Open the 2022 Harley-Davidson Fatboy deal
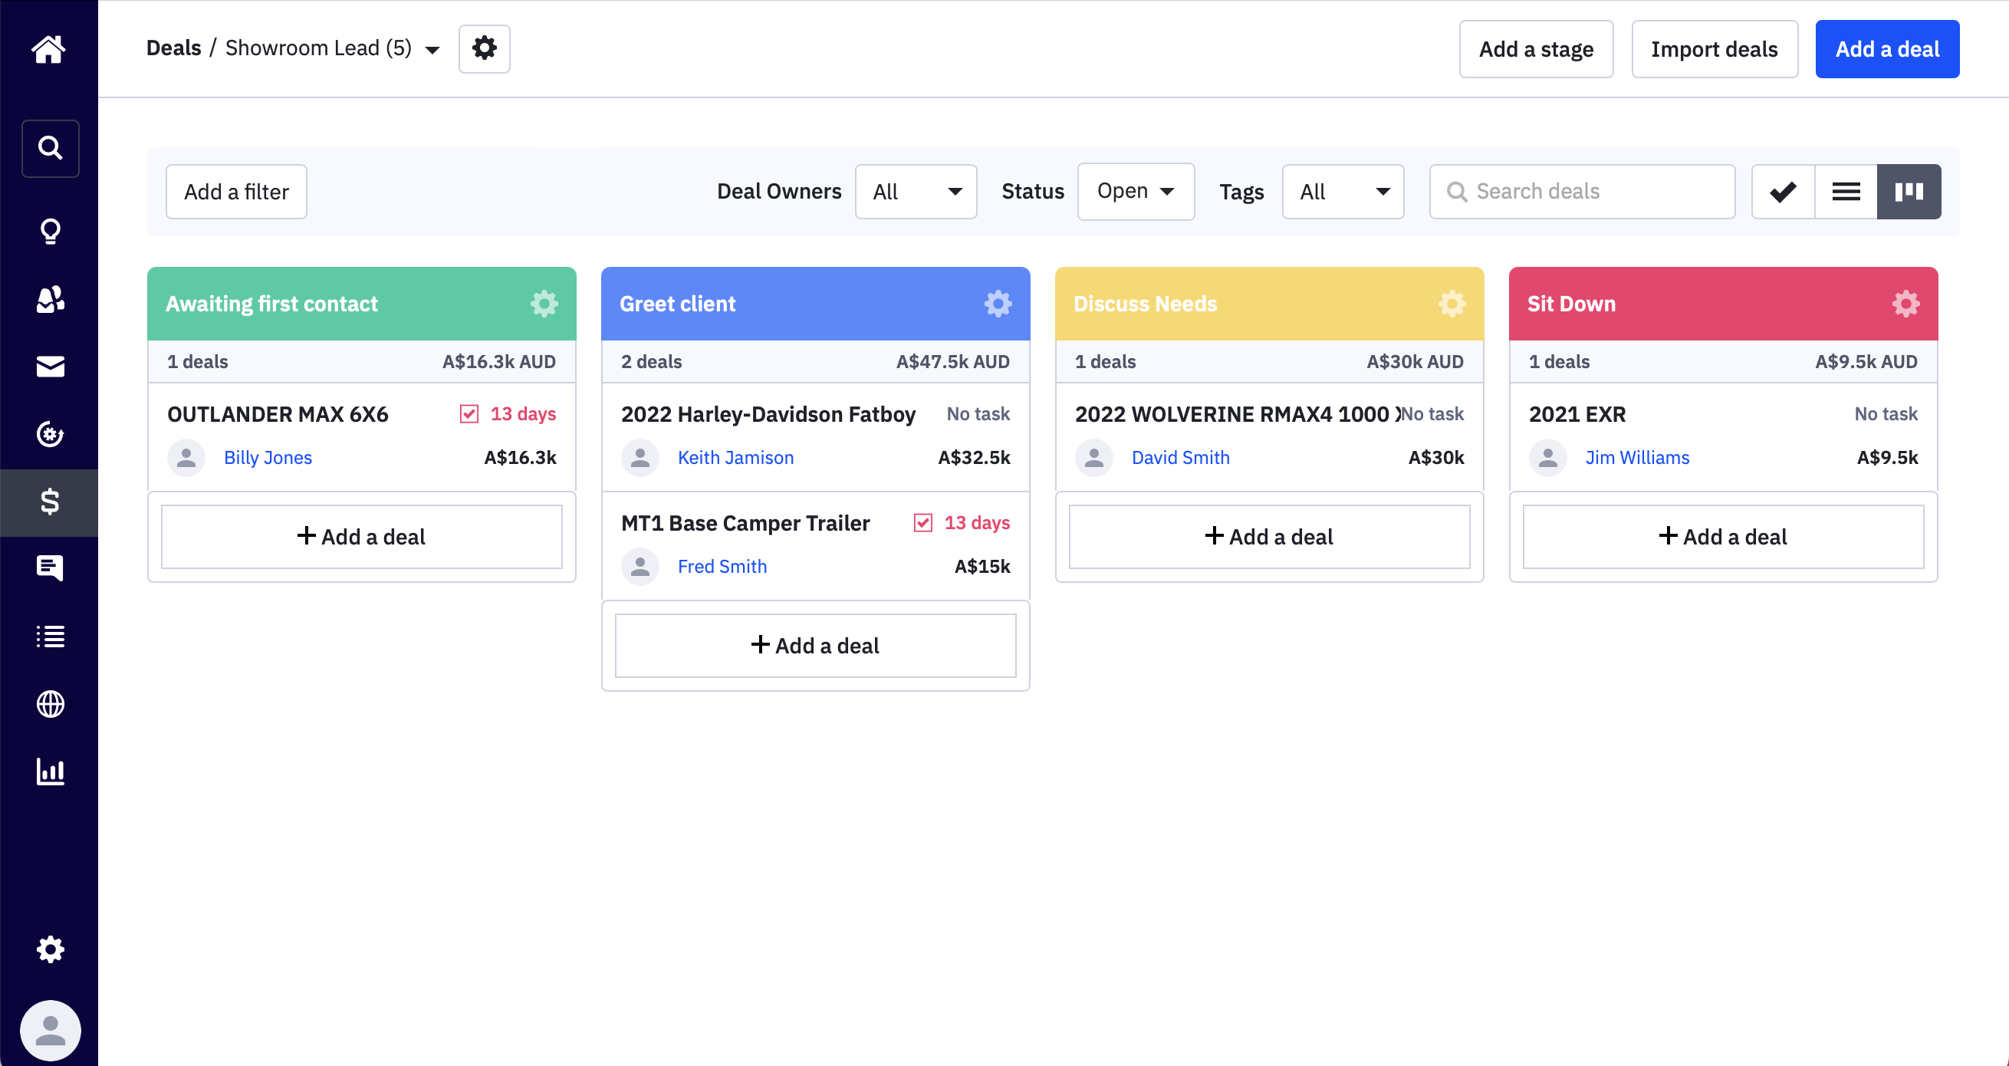Image resolution: width=2009 pixels, height=1066 pixels. pos(768,414)
